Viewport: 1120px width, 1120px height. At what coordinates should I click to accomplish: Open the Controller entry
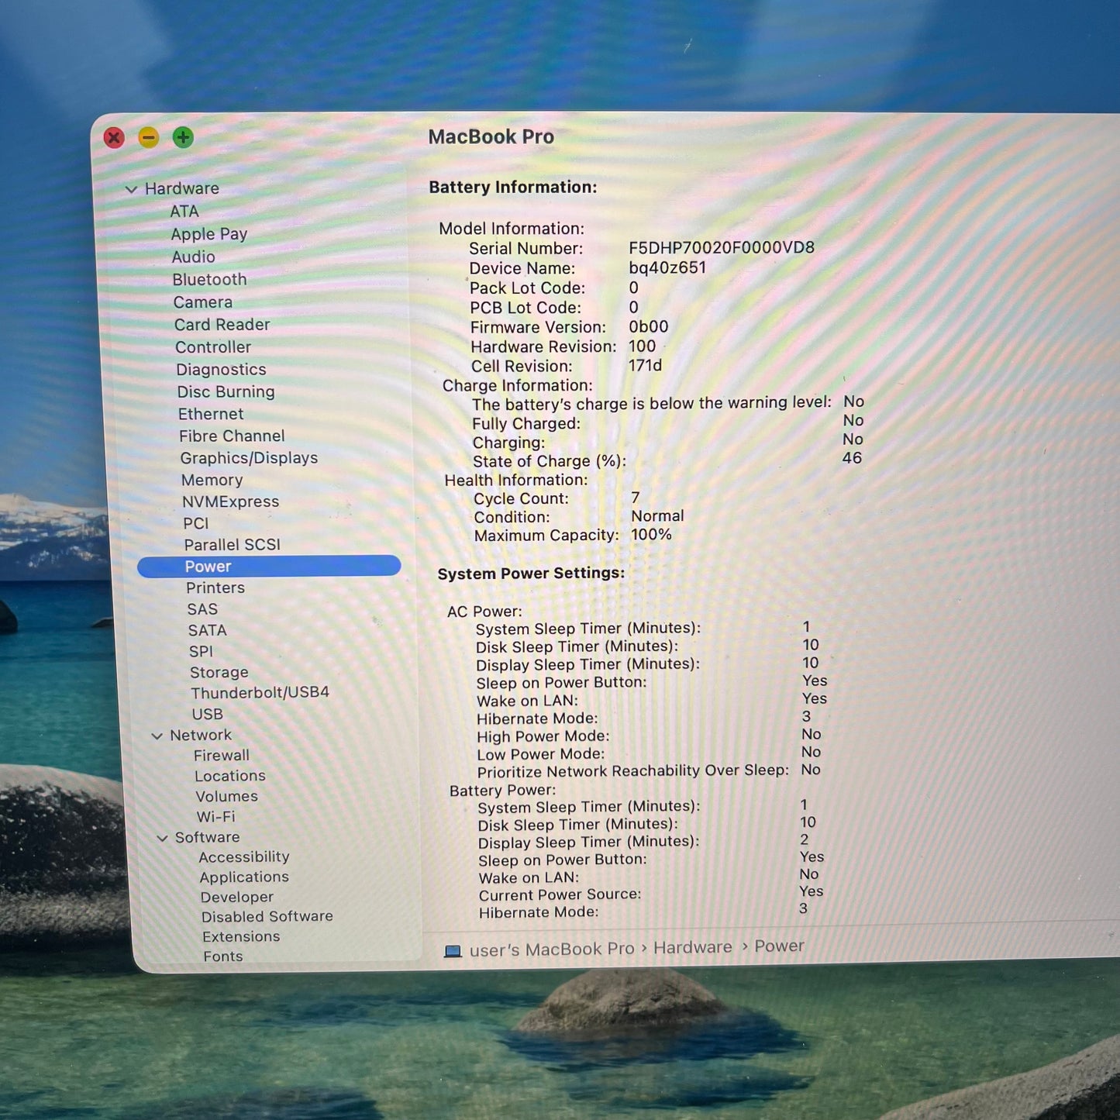click(213, 347)
